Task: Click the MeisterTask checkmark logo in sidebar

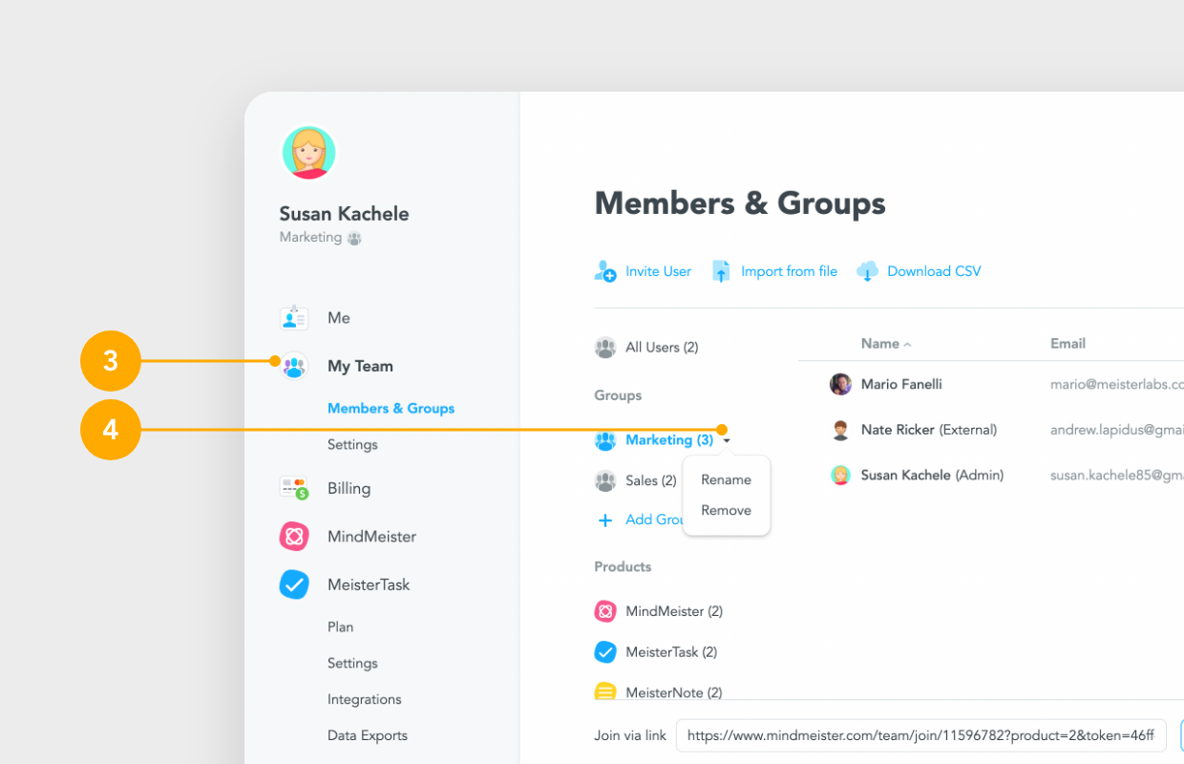Action: coord(294,584)
